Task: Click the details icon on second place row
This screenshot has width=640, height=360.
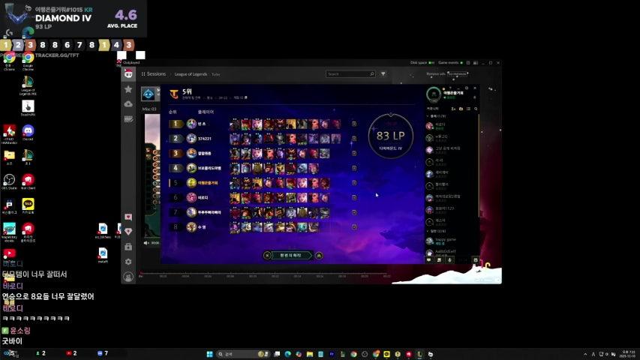Action: click(x=354, y=138)
